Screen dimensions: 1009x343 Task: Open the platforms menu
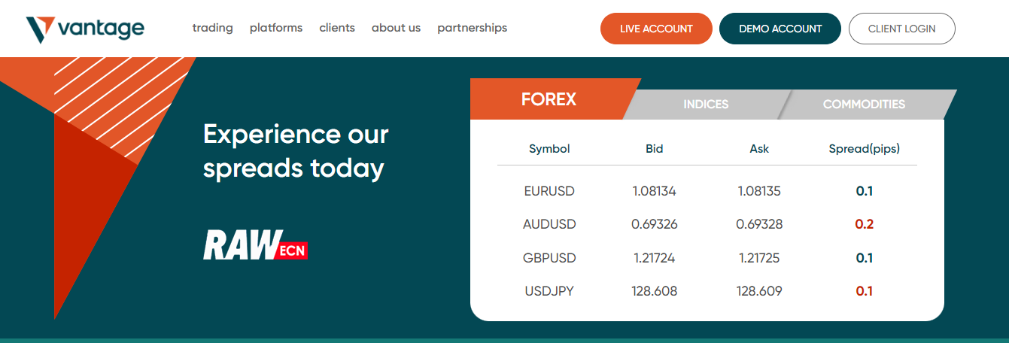tap(276, 28)
